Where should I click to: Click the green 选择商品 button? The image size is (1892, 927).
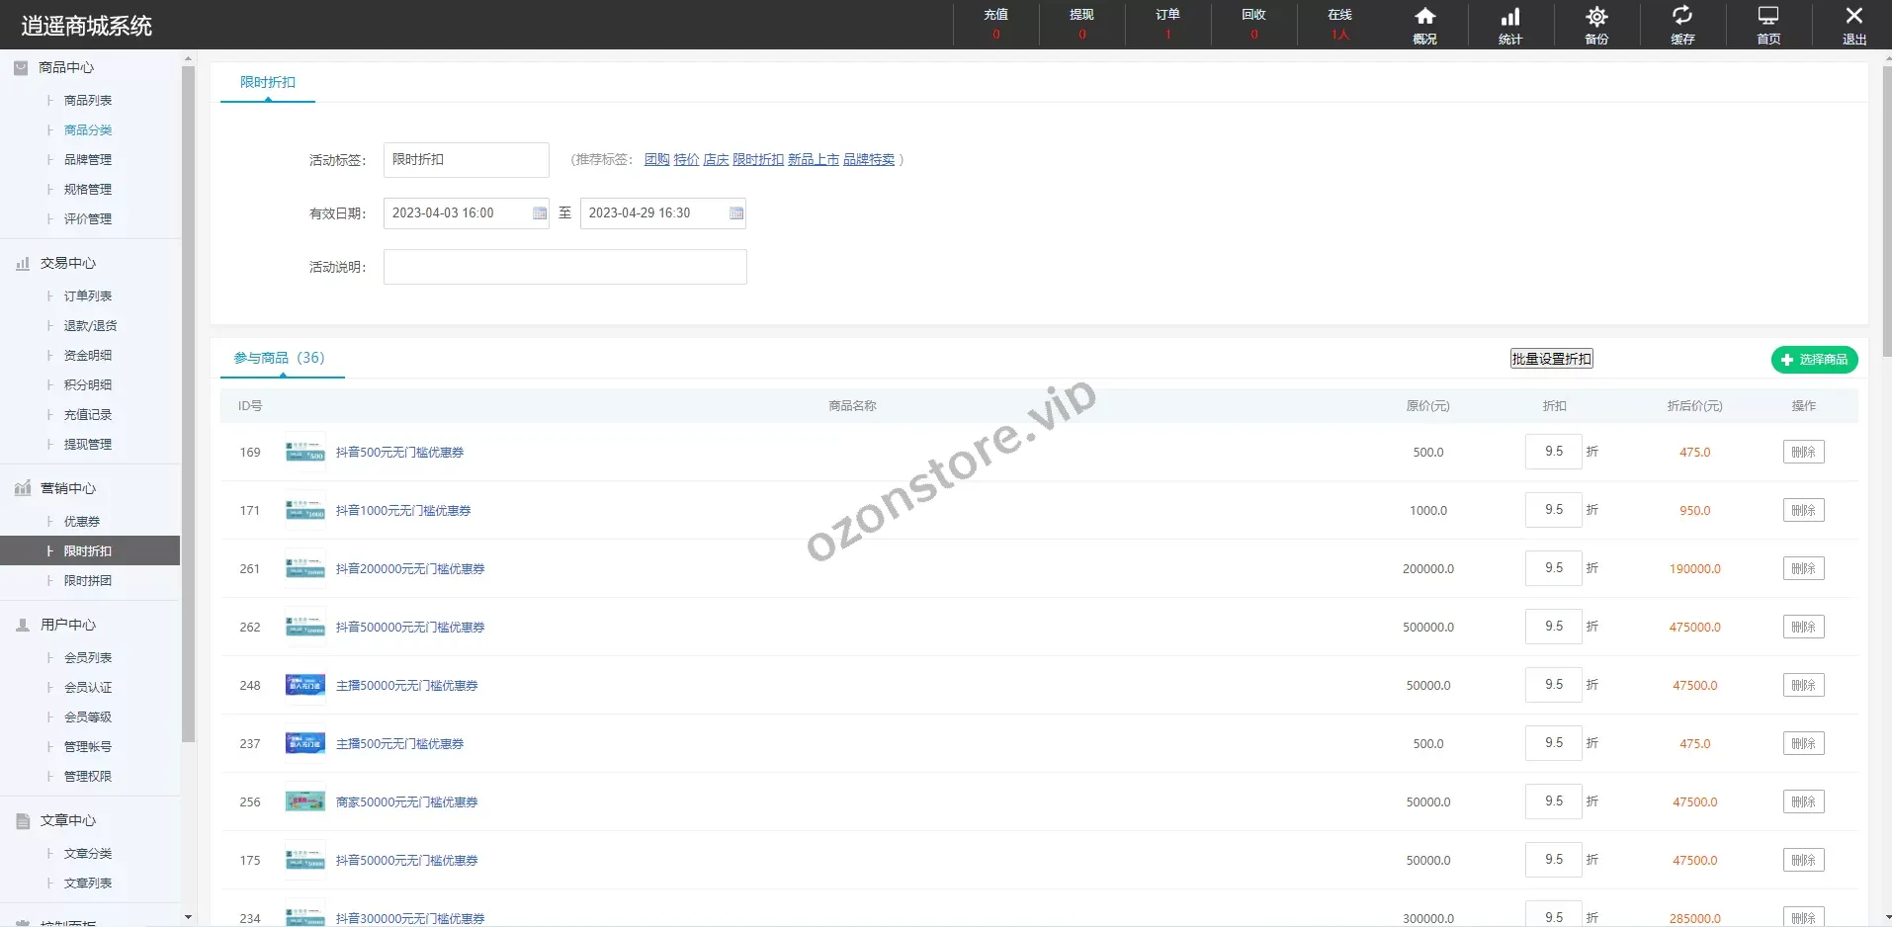coord(1814,360)
